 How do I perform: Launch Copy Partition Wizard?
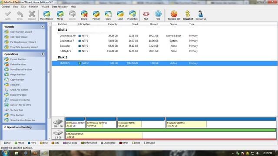[x=21, y=32]
